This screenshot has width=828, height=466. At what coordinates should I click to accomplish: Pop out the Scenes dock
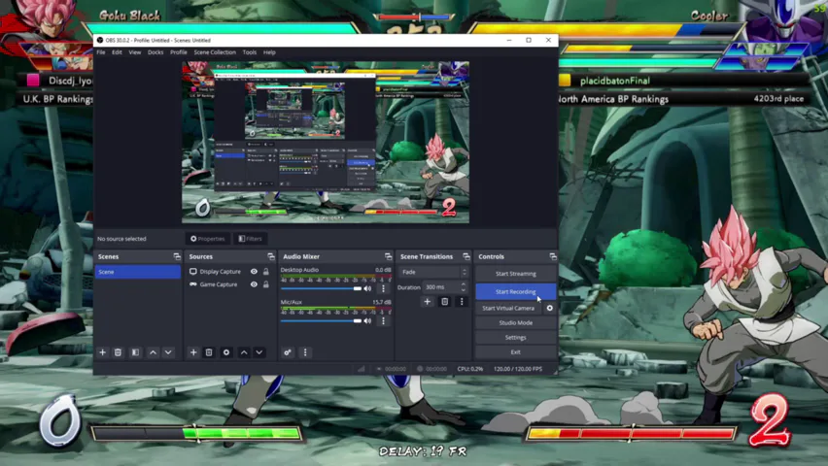point(176,256)
